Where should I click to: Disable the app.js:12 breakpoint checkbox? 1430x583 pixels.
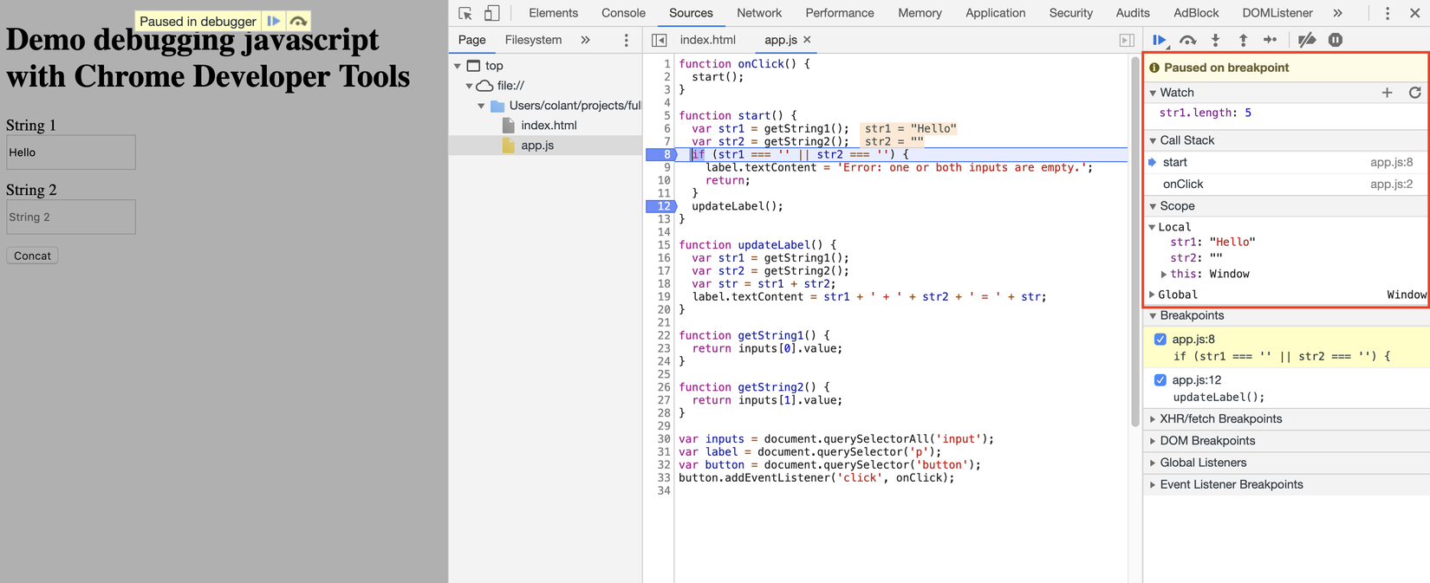[1160, 380]
